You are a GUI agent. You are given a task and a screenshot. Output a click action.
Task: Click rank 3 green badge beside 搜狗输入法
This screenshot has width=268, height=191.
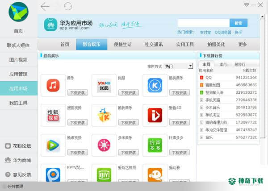pos(202,92)
